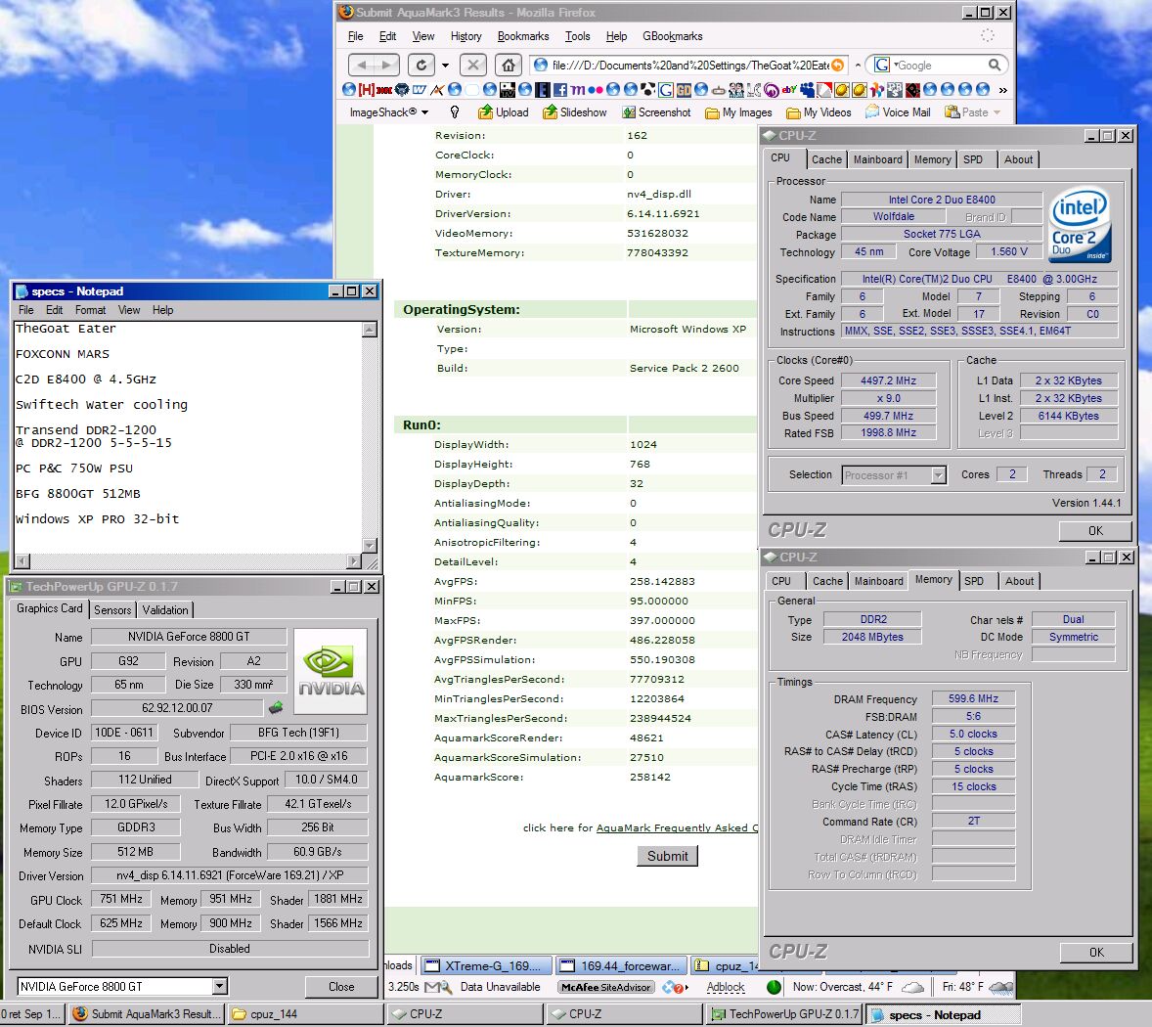Click OK in the lower CPU-Z Memory window
This screenshot has width=1152, height=1027.
(1096, 952)
